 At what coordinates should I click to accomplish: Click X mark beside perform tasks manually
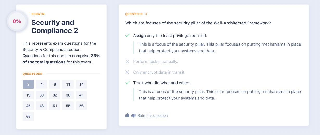127,62
